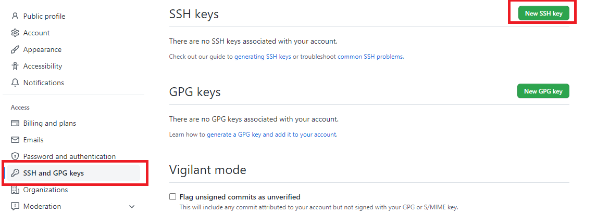Image resolution: width=597 pixels, height=214 pixels.
Task: Open common SSH problems link
Action: tap(370, 57)
